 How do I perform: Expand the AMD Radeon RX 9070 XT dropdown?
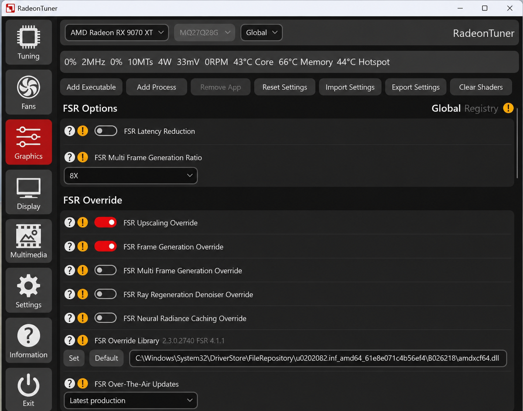tap(117, 33)
